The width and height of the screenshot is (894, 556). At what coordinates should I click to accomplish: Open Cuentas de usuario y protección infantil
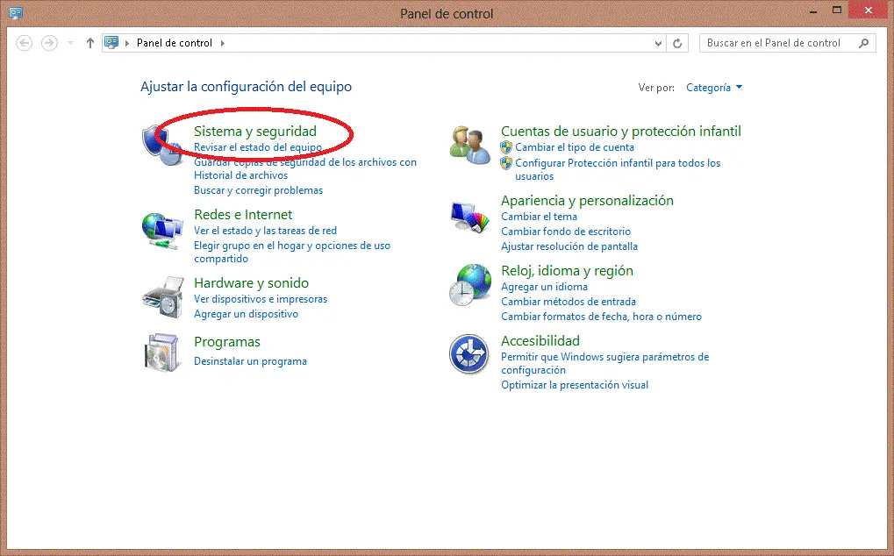[x=621, y=131]
